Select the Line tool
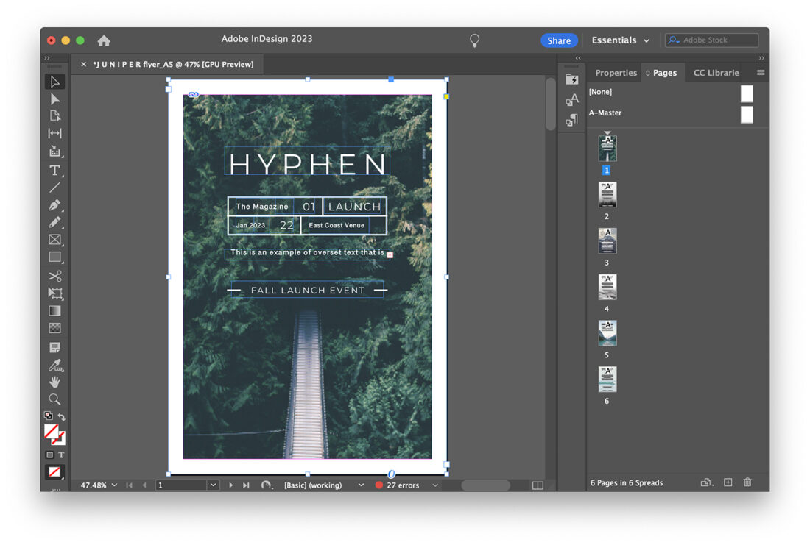This screenshot has width=810, height=545. click(x=55, y=188)
